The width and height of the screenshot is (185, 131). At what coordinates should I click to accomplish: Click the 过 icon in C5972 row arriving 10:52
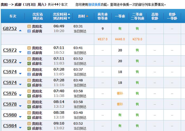coord(29,53)
